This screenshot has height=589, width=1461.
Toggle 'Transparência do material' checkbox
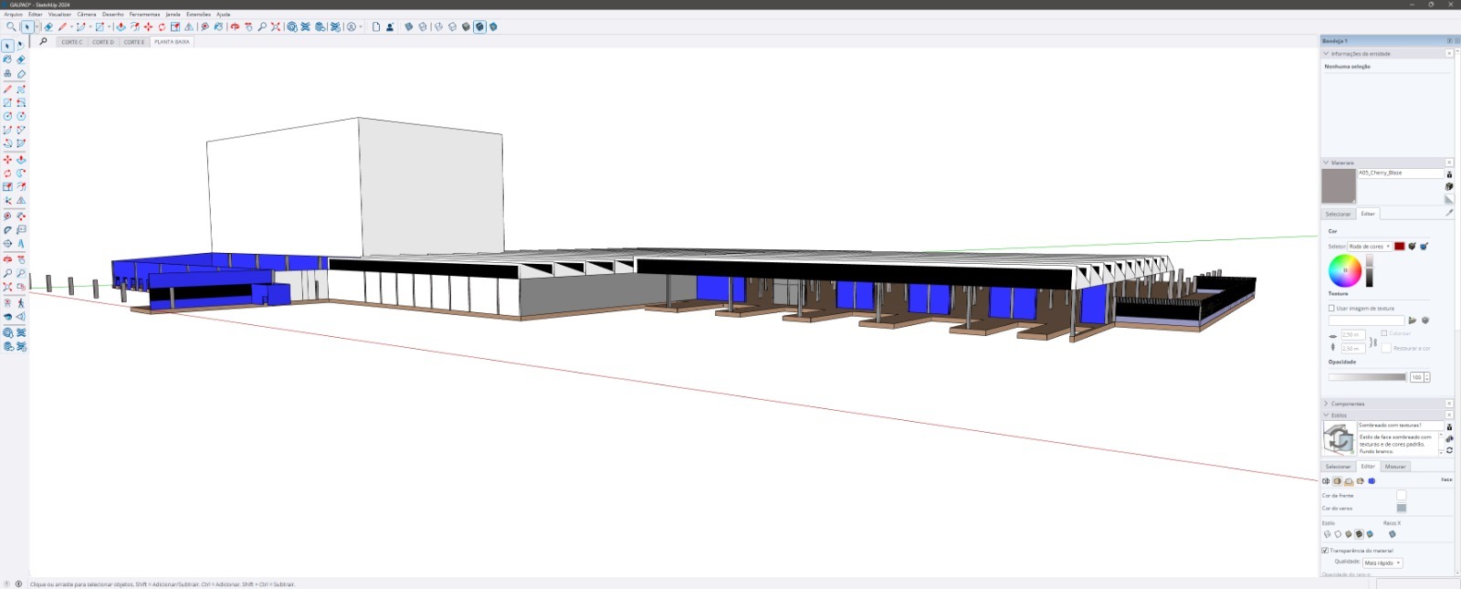1325,551
